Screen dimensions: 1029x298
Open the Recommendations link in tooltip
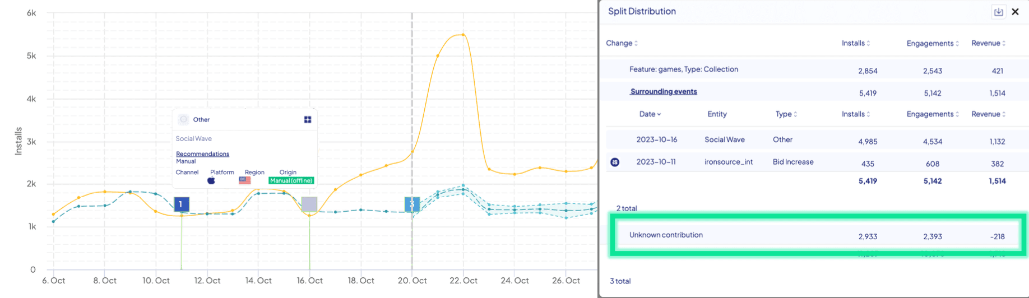point(202,154)
